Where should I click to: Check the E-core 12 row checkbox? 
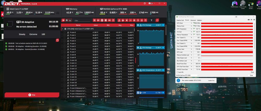[x=64, y=66]
